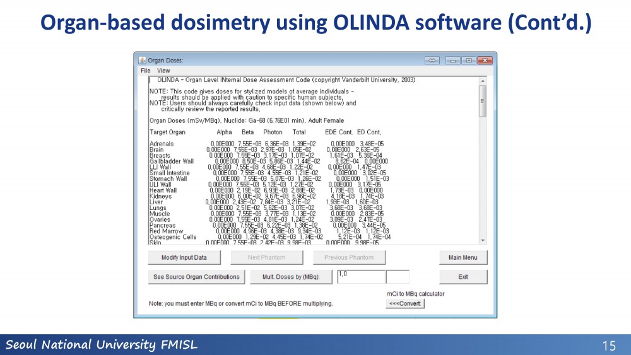The width and height of the screenshot is (631, 355).
Task: Click Mult. Doses by (MBq) button
Action: pyautogui.click(x=291, y=277)
